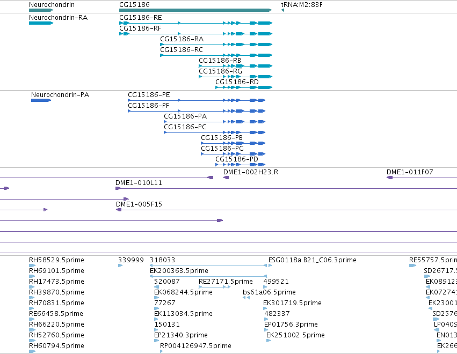Viewport: 457px width, 354px height.
Task: Select the 482337 EST label
Action: pyautogui.click(x=277, y=314)
